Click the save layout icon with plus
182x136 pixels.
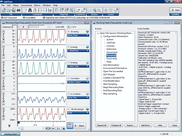click(116, 10)
